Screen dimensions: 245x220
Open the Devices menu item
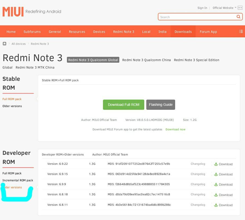(x=99, y=32)
